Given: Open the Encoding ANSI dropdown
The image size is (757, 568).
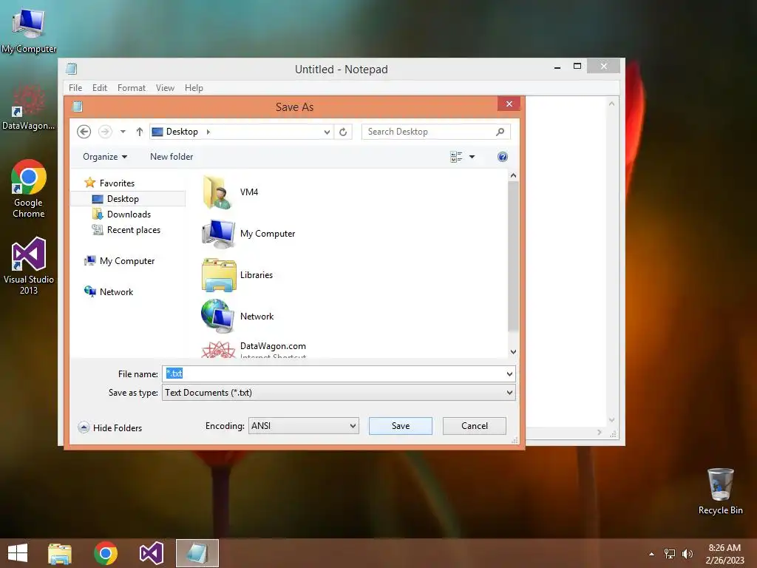Looking at the screenshot, I should pos(303,425).
